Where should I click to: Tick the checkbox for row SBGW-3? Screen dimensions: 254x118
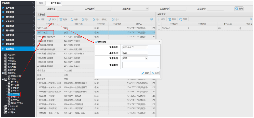click(159, 28)
